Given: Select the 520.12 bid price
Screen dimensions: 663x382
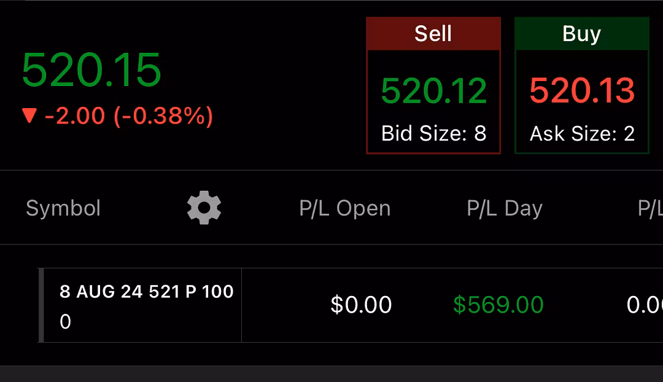Looking at the screenshot, I should (x=433, y=91).
